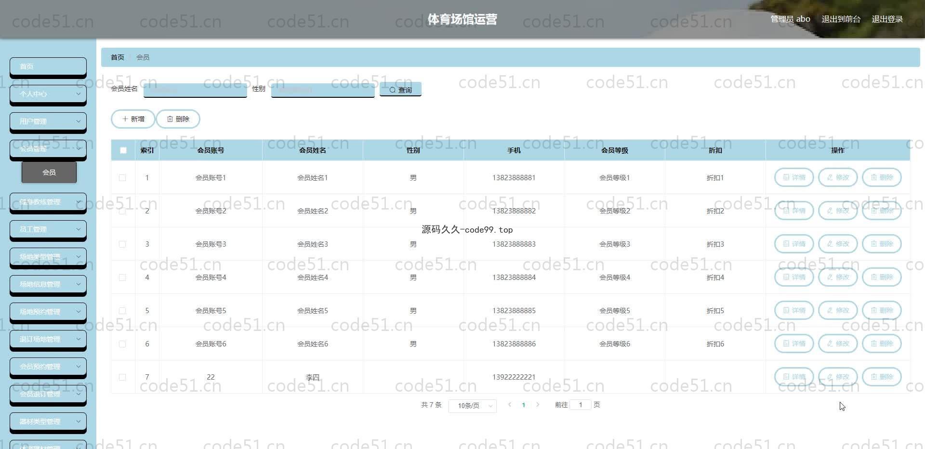View 详情 for 会员账号6
Screen dimensions: 925x449
pyautogui.click(x=793, y=343)
